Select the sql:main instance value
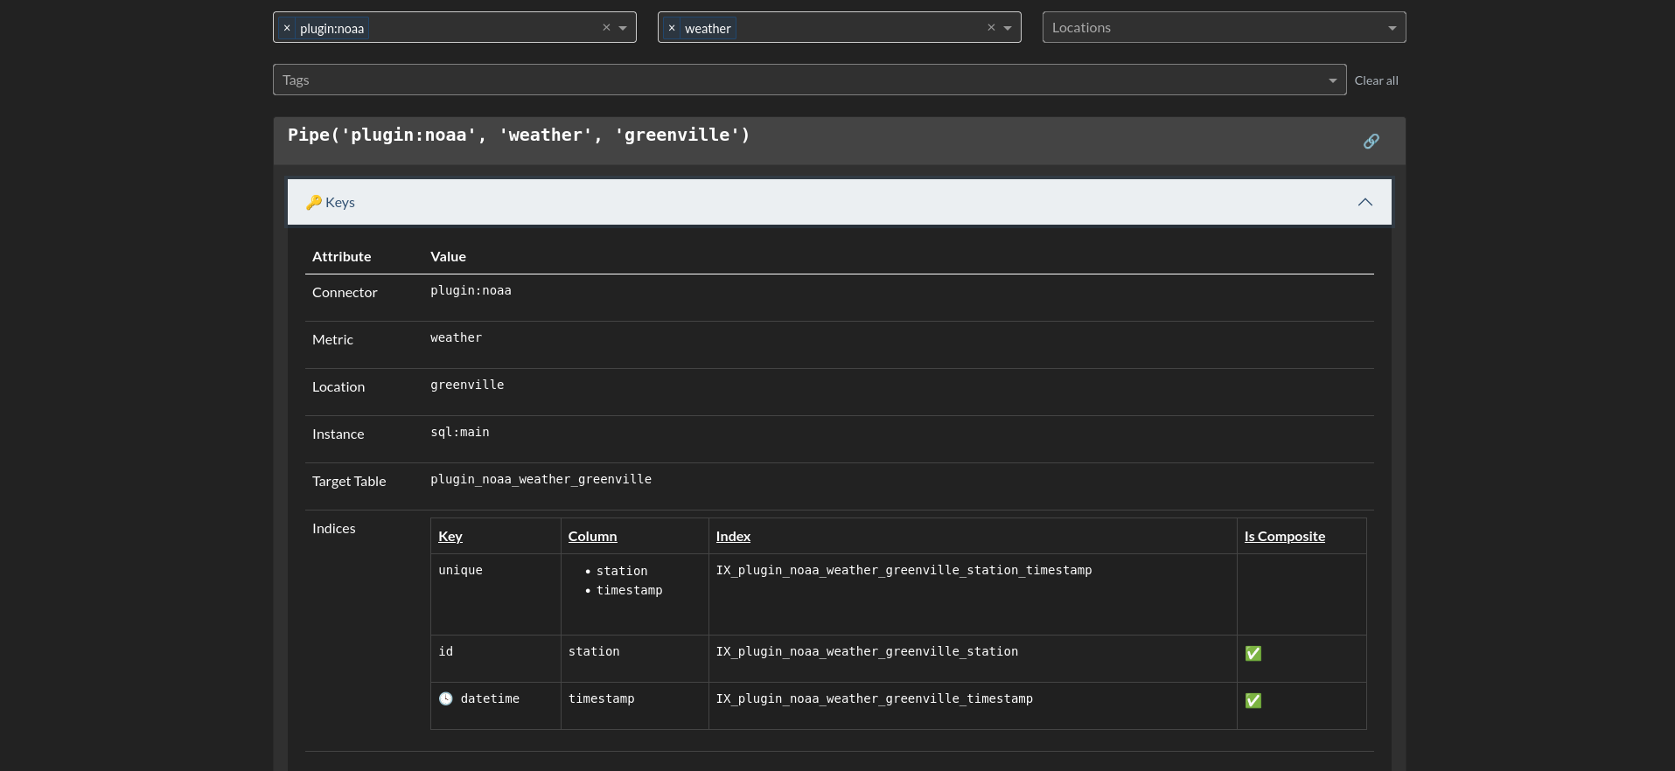This screenshot has width=1675, height=771. point(460,432)
